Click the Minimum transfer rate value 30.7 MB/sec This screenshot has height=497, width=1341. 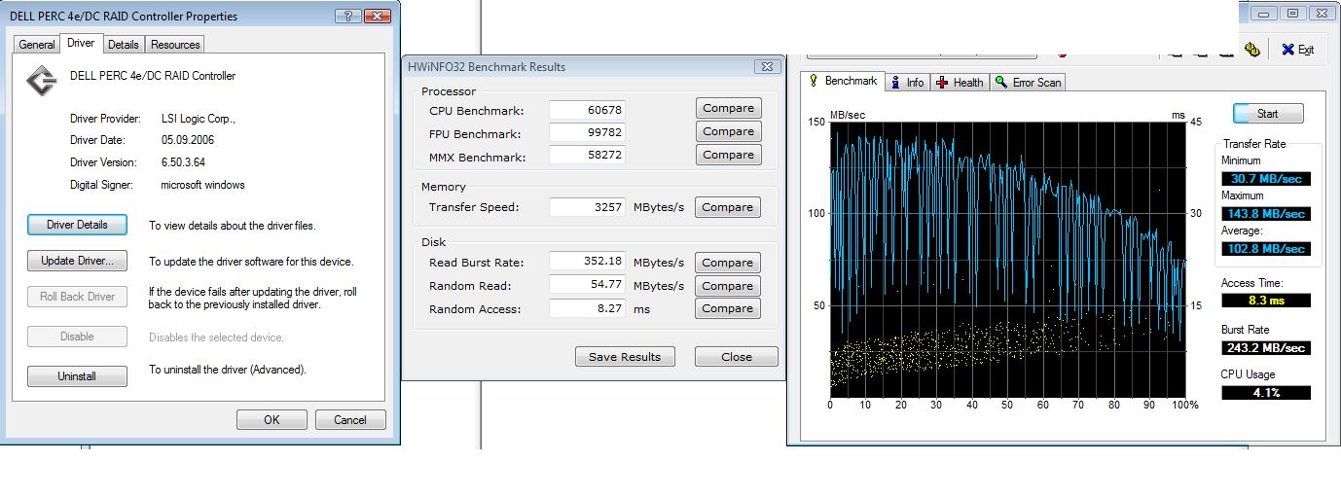tap(1266, 179)
